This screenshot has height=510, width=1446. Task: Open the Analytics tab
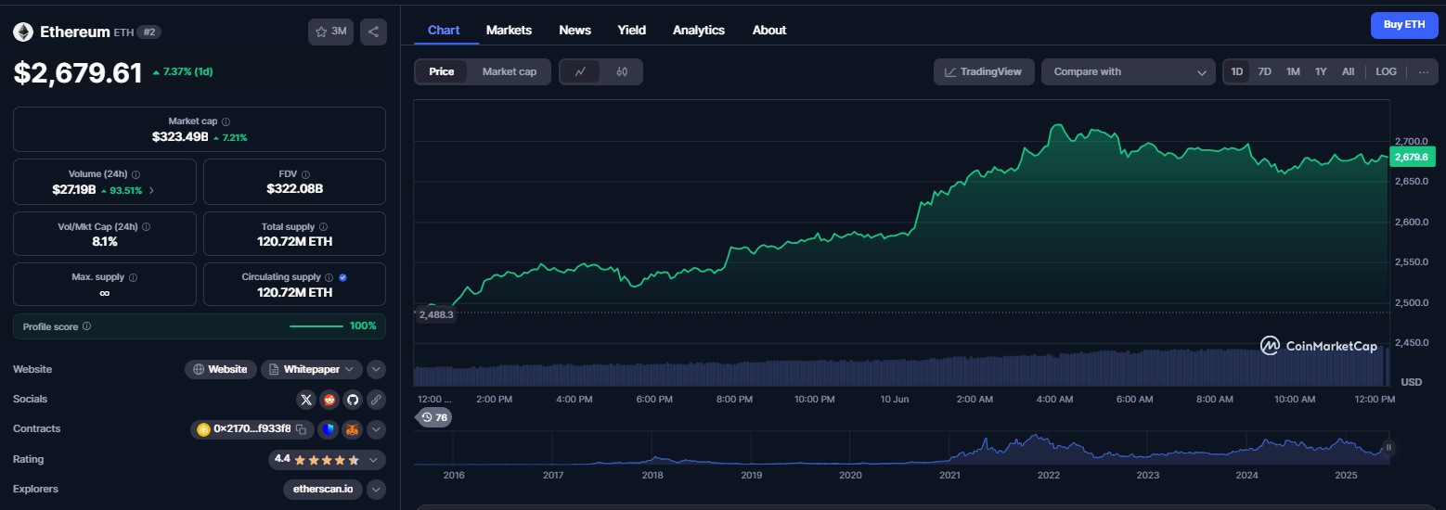click(699, 30)
